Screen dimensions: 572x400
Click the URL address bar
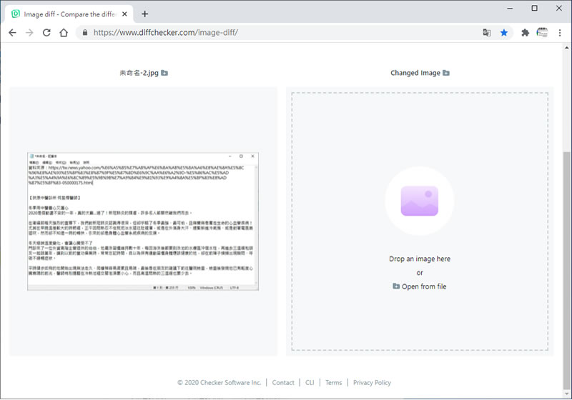coord(277,33)
